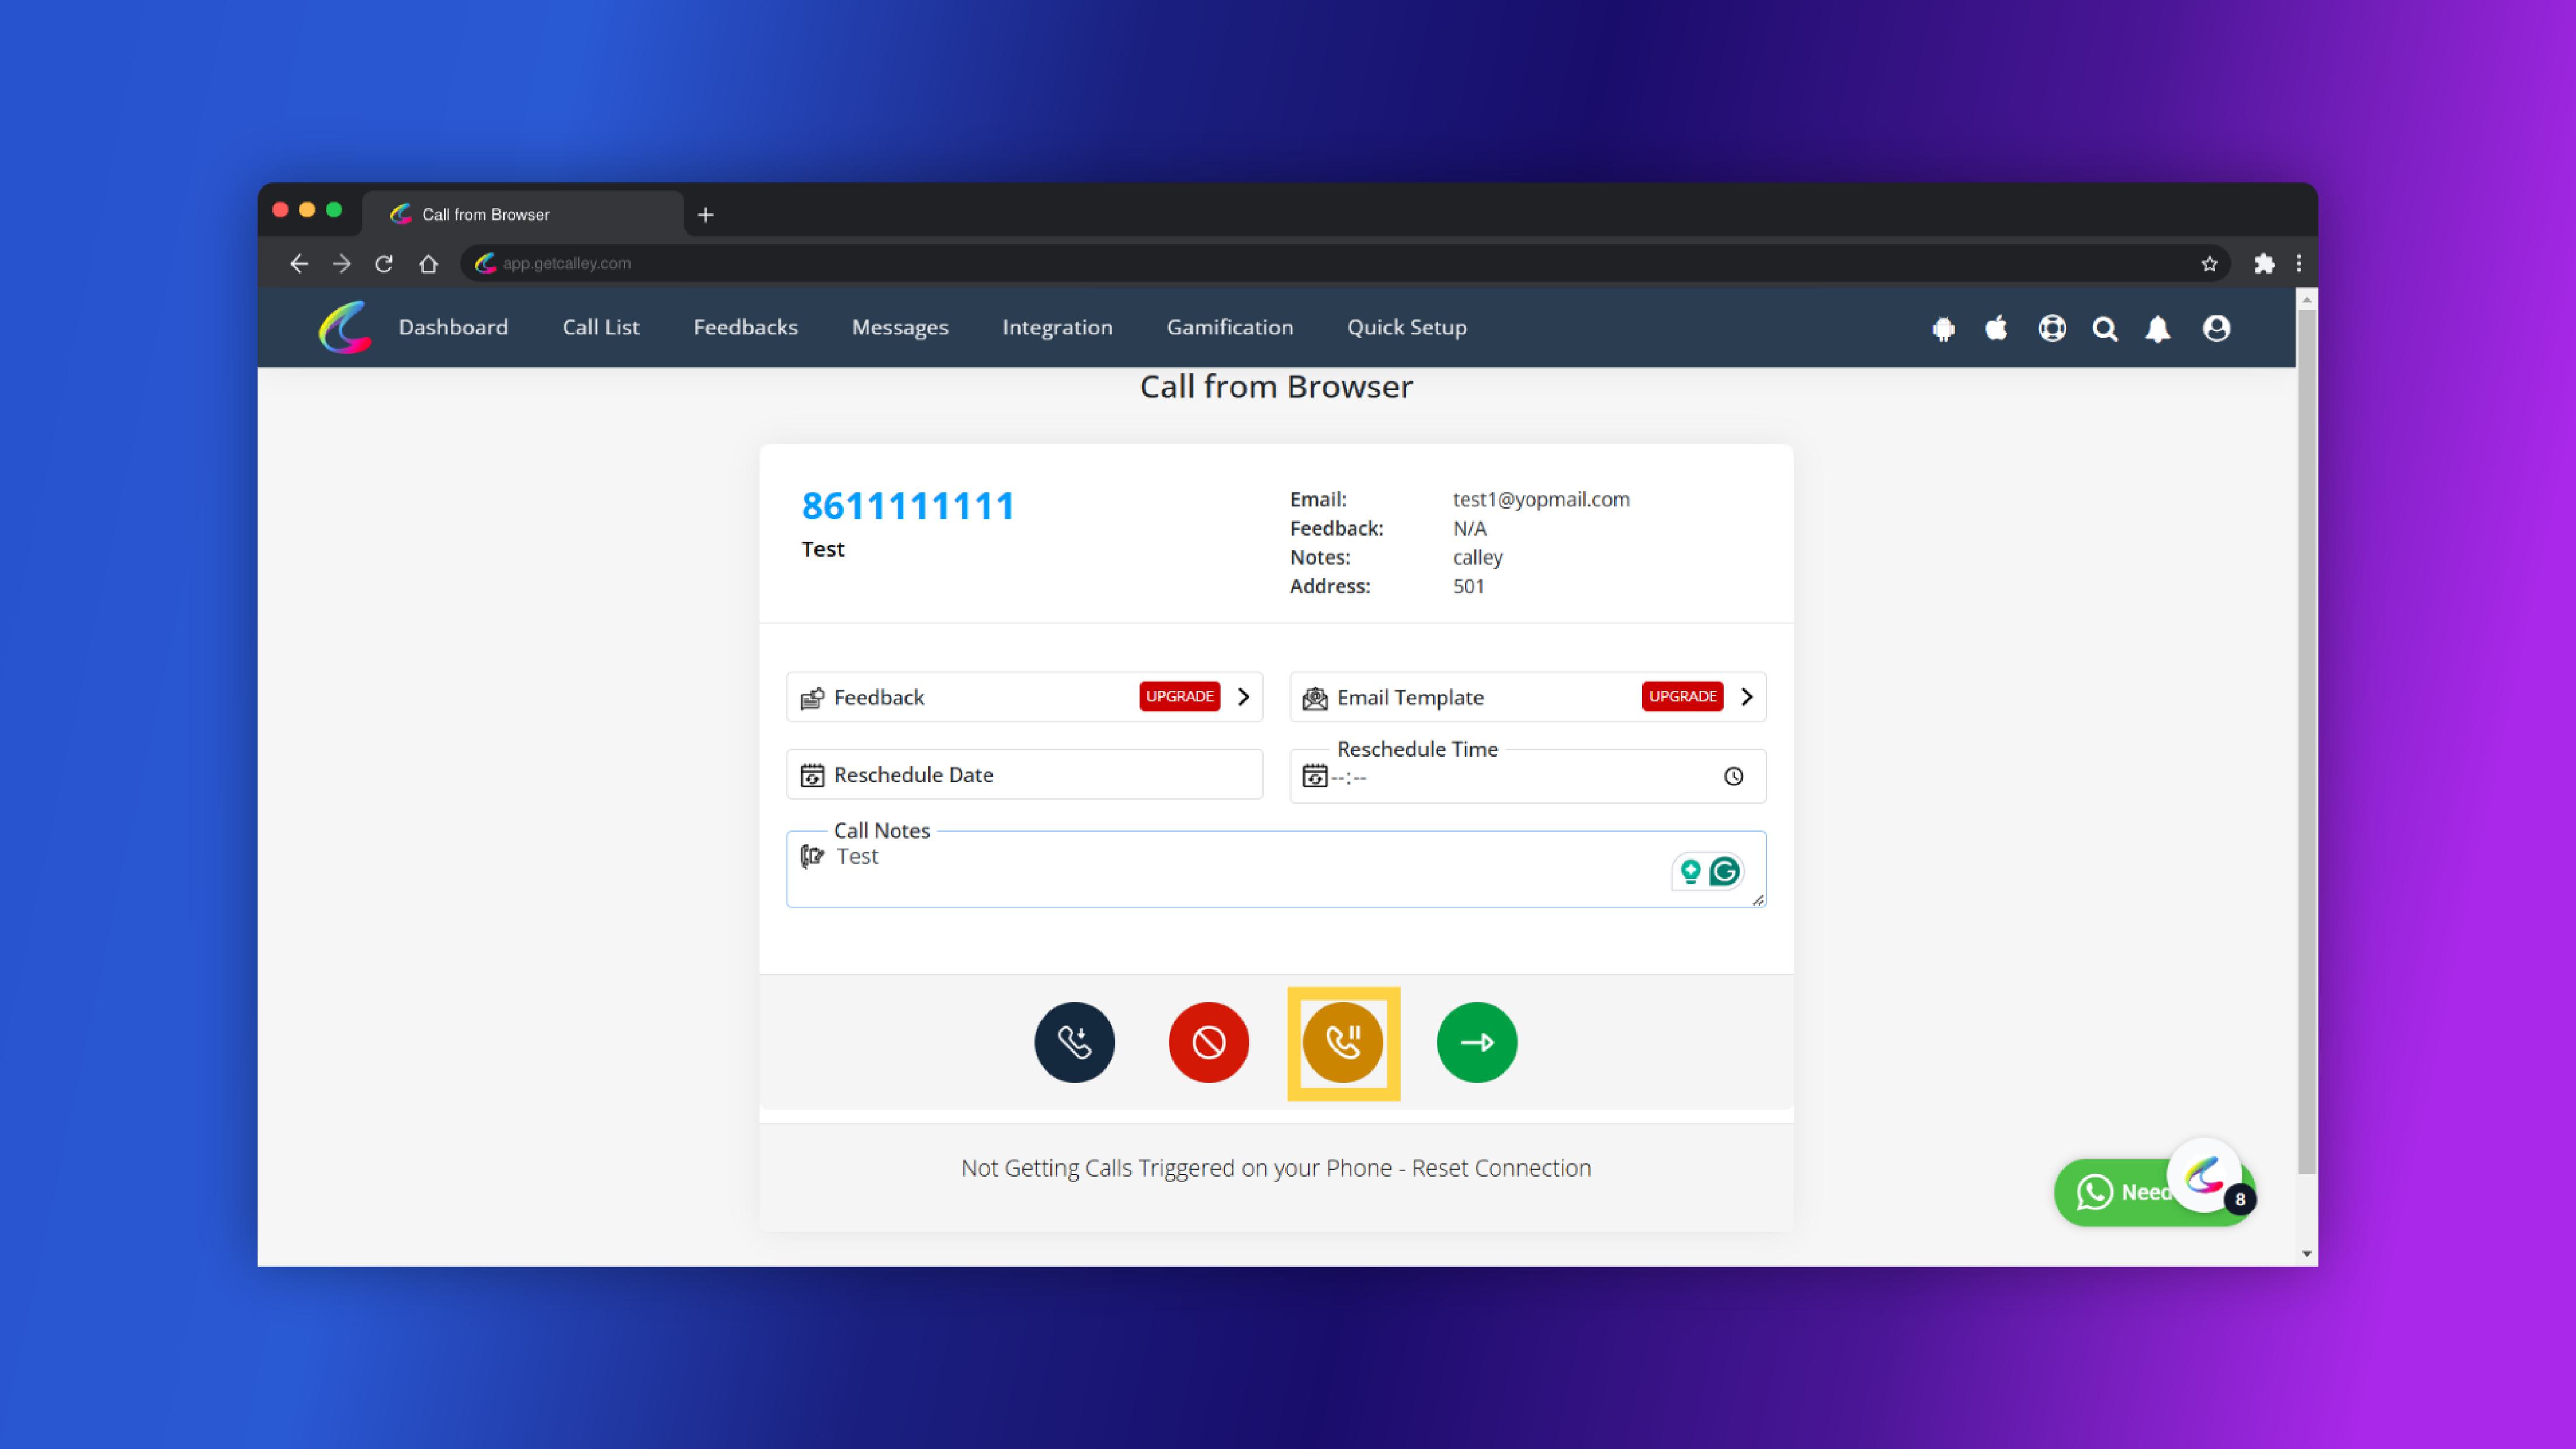2576x1449 pixels.
Task: Click the Feedback value N/A
Action: [x=1469, y=528]
